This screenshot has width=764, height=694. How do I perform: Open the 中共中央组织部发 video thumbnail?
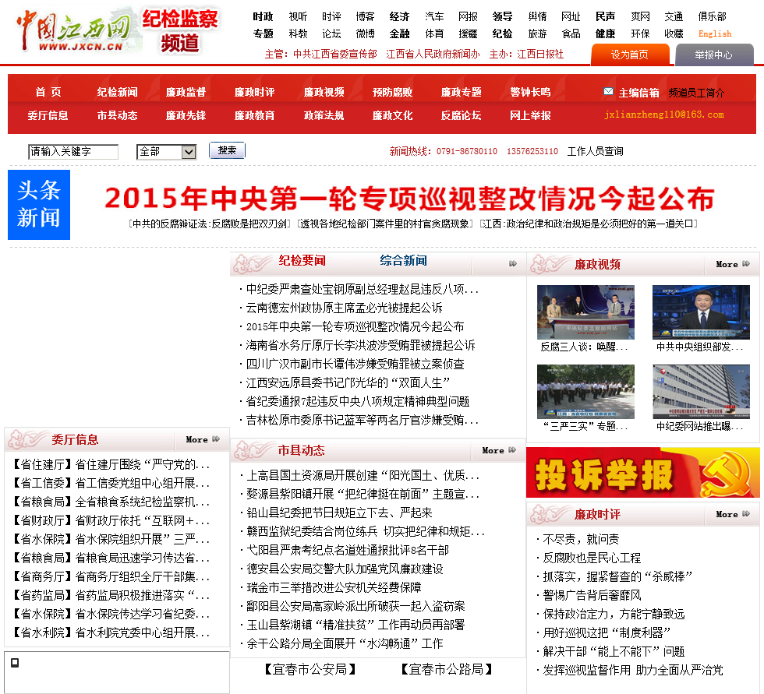click(x=701, y=312)
